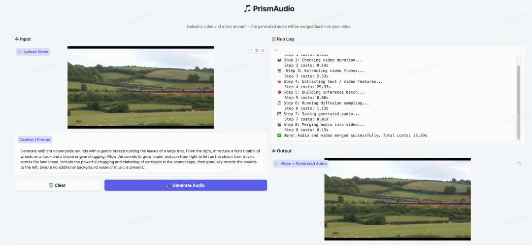Viewport: 532px width, 245px height.
Task: Clear the inputs with the Clear button
Action: point(57,185)
